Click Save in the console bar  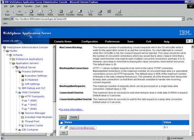[131, 42]
